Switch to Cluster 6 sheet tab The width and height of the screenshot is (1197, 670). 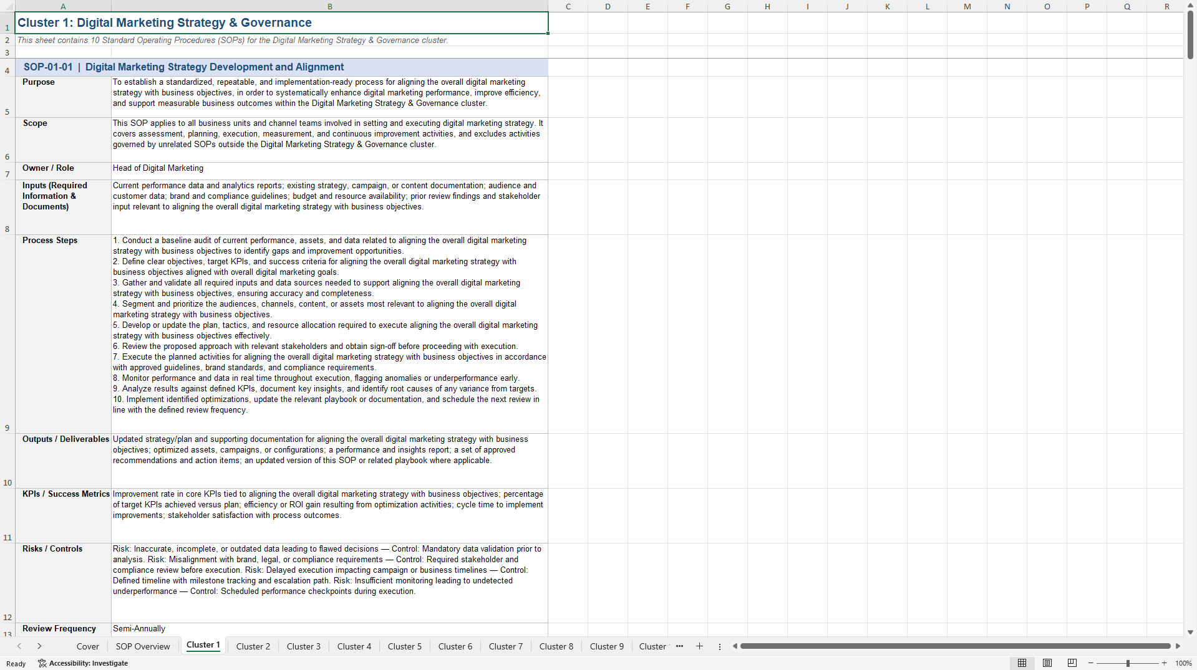coord(455,646)
